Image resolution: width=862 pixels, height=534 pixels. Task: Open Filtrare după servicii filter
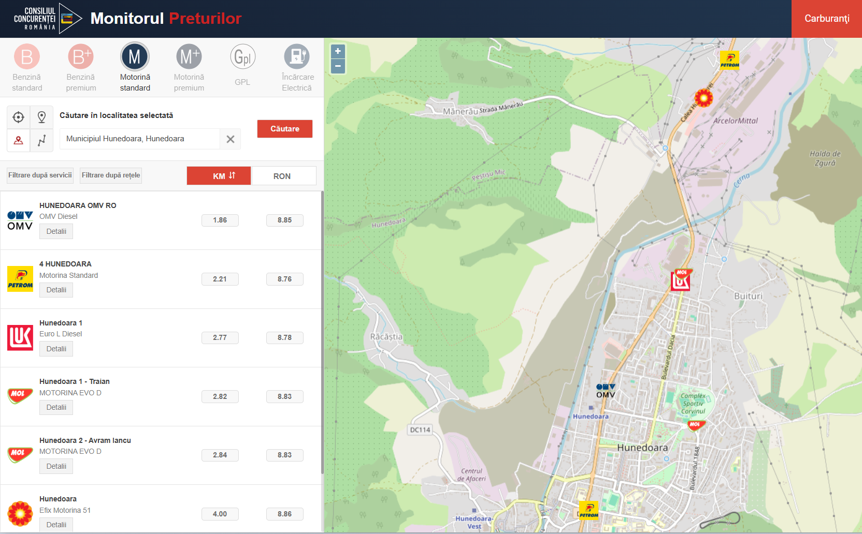pyautogui.click(x=40, y=175)
